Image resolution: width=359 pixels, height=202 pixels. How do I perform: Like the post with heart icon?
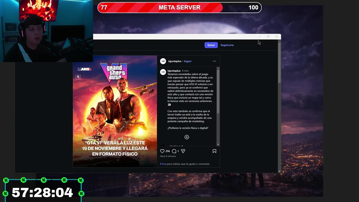click(x=162, y=151)
